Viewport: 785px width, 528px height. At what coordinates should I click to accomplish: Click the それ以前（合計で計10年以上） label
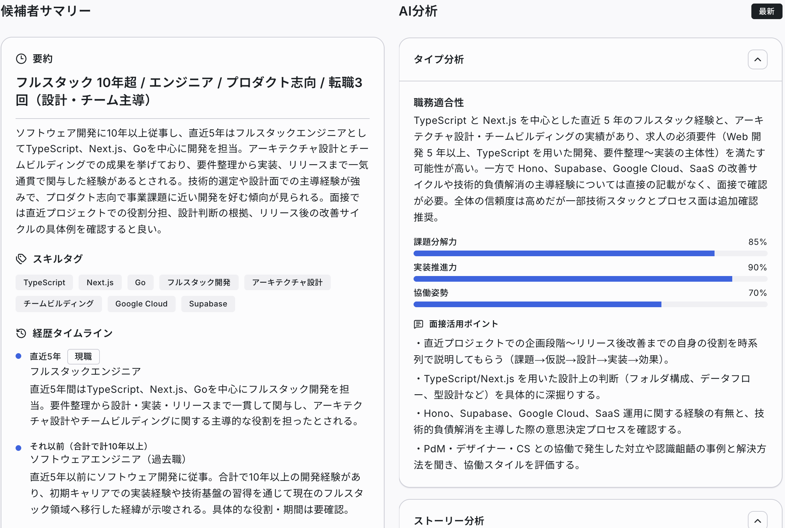click(x=89, y=446)
